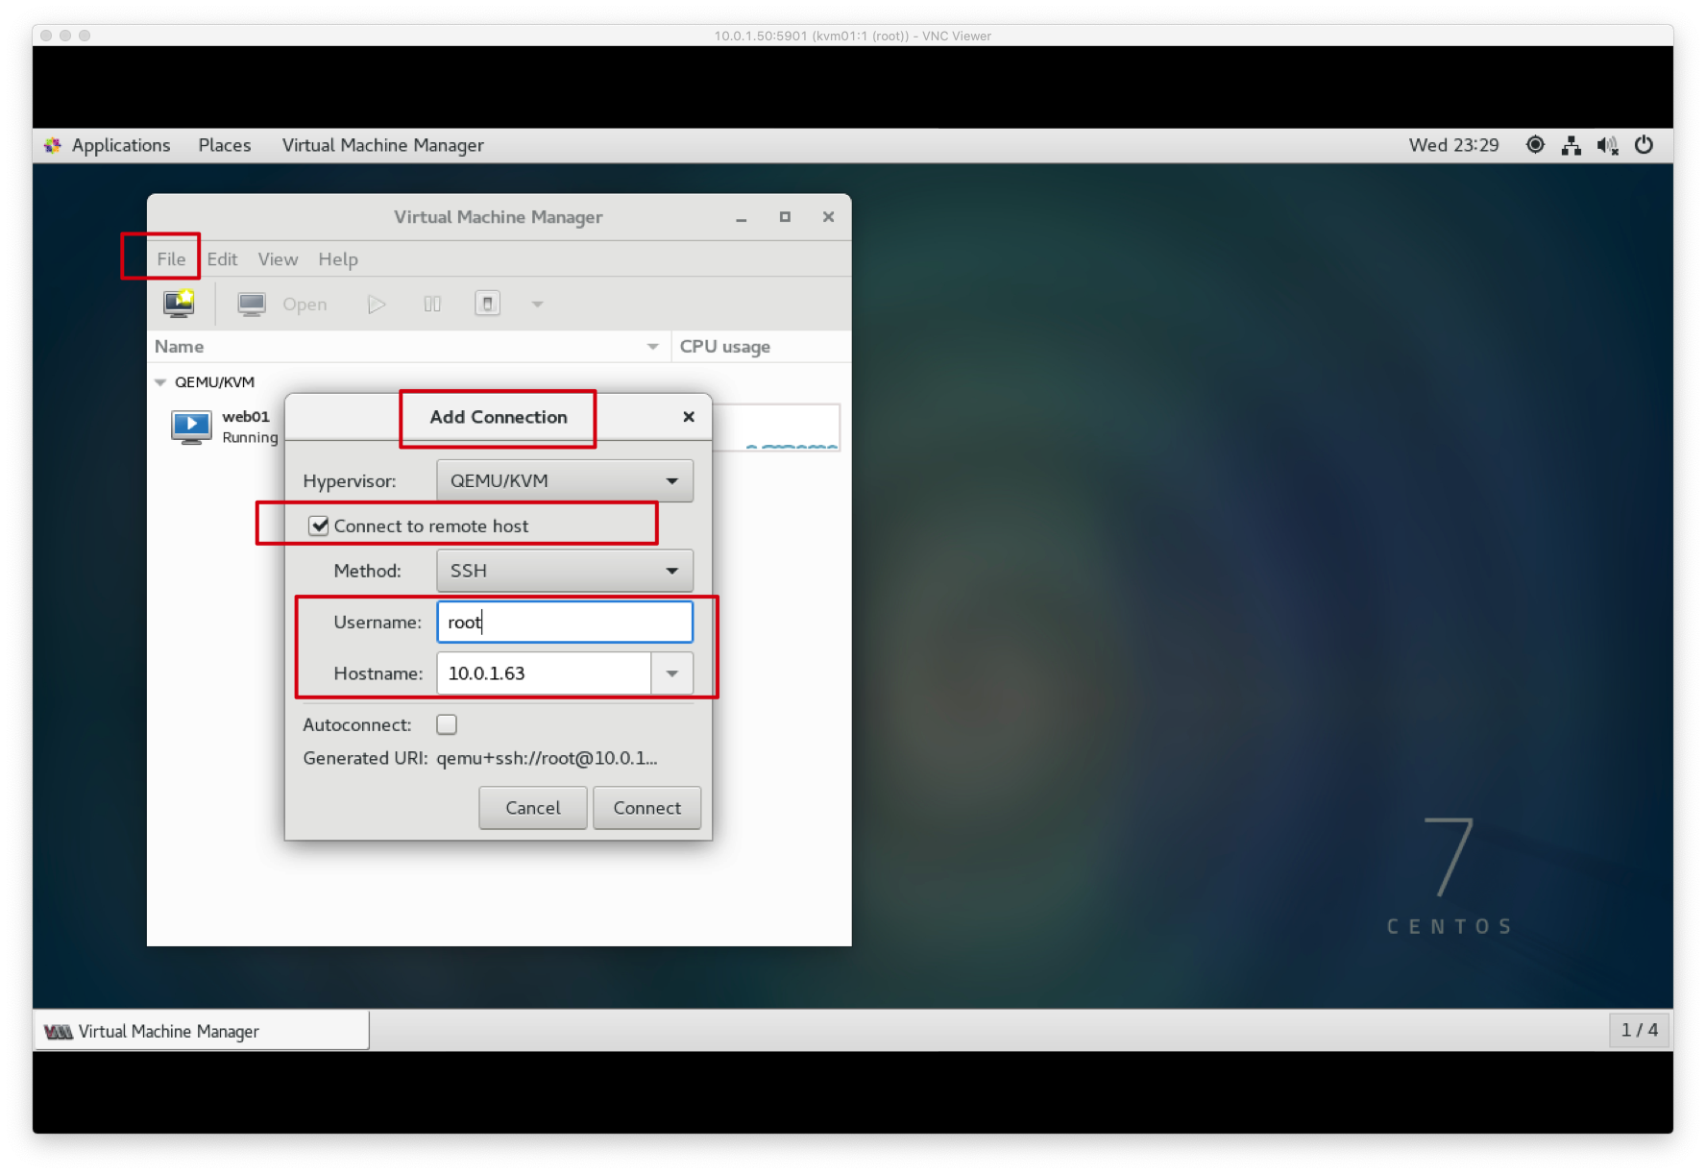Open the Places menu in top panel
Viewport: 1706px width, 1174px height.
pos(225,145)
